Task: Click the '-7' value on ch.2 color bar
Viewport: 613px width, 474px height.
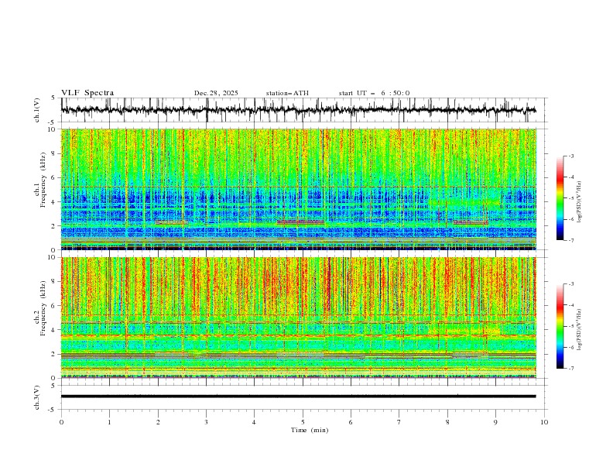Action: click(x=570, y=369)
